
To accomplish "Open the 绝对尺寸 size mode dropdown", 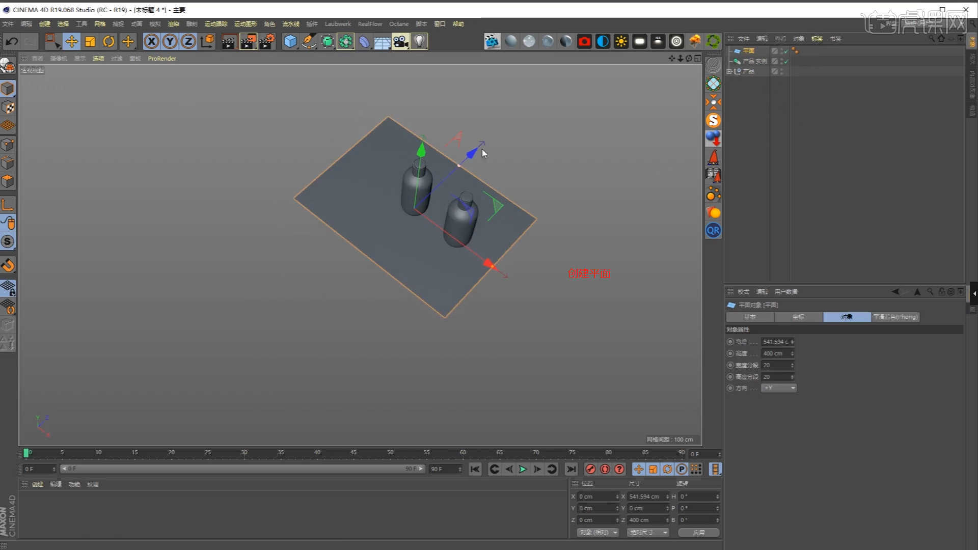I will click(648, 532).
